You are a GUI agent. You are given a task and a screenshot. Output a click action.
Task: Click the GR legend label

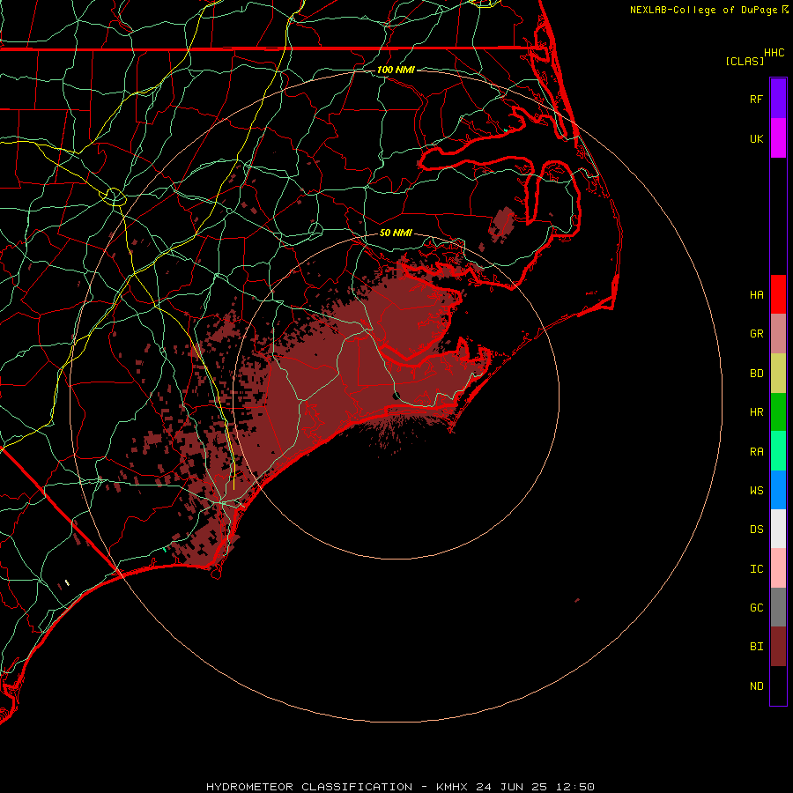coord(756,334)
